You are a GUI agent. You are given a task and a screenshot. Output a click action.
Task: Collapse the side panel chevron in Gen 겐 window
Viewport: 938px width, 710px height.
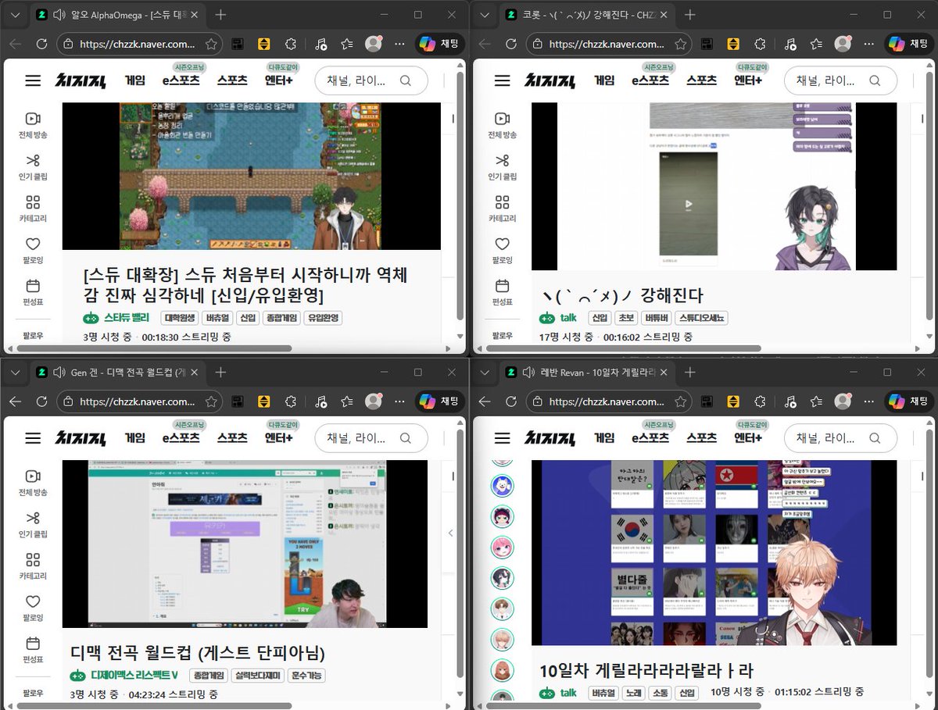click(x=450, y=533)
